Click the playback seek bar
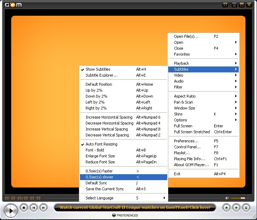The image size is (257, 220). click(61, 198)
